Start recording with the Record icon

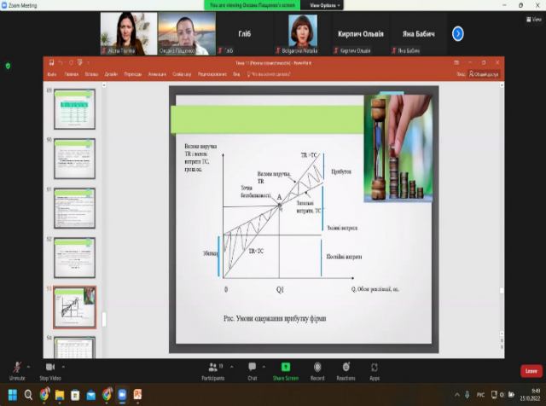coord(317,367)
